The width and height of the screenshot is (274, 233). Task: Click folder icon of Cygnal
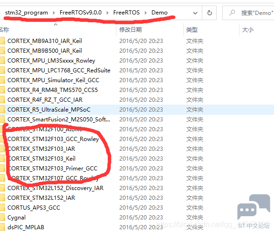pyautogui.click(x=2, y=218)
